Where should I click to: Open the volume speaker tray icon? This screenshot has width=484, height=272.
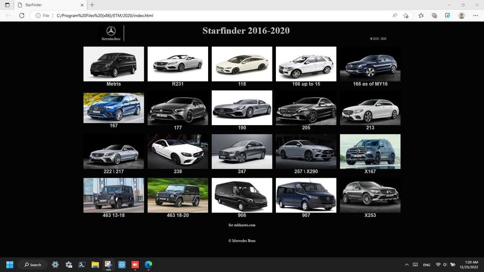(445, 265)
